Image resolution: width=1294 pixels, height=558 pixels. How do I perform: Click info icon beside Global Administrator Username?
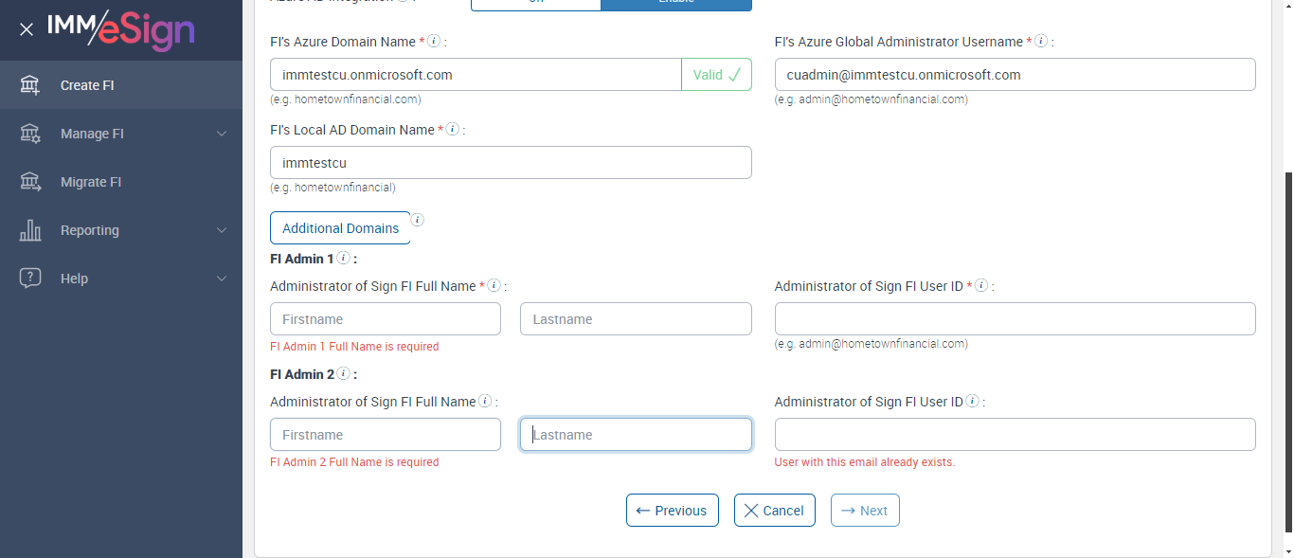click(x=1041, y=42)
